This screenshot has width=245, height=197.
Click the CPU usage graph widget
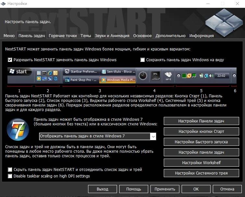tap(155, 76)
